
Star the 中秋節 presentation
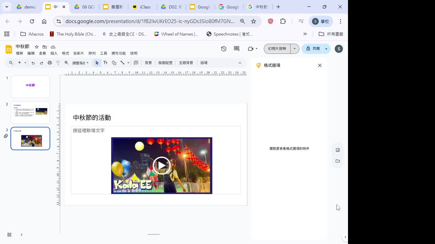click(x=37, y=47)
